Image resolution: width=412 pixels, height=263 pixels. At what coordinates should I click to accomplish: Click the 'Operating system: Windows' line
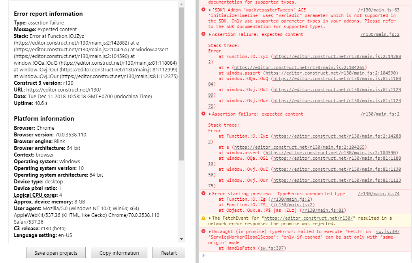[x=47, y=162]
